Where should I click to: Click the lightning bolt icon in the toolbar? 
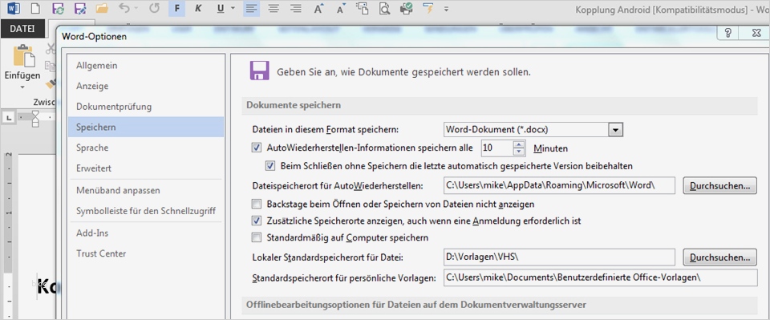428,8
